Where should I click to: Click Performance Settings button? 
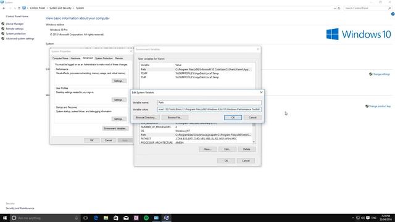pos(118,81)
